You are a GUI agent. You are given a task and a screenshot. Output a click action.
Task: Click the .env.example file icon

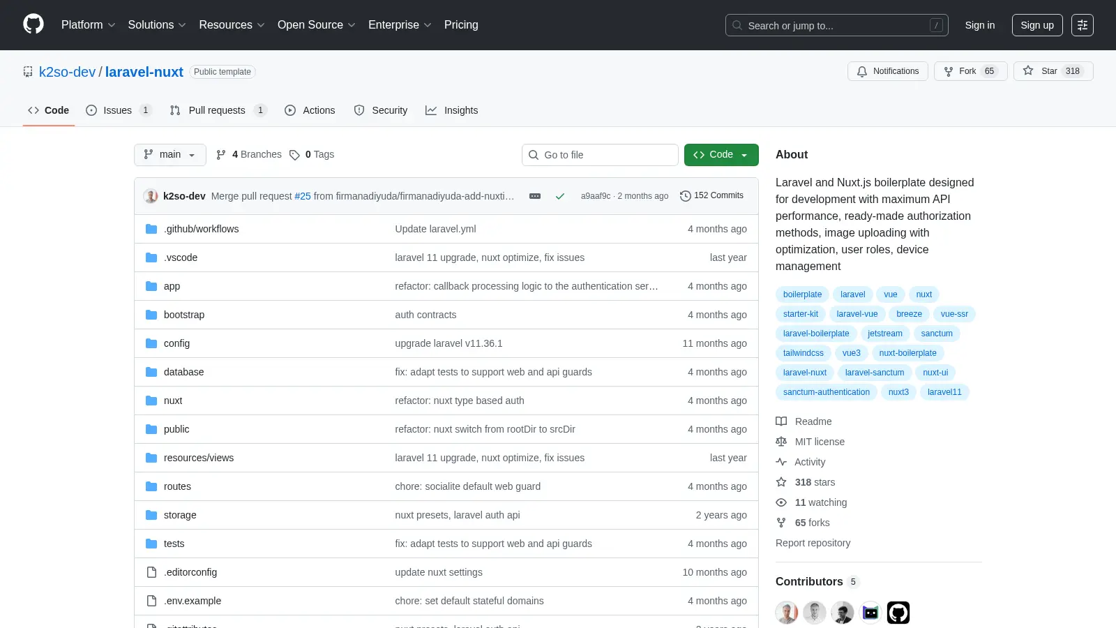coord(151,601)
